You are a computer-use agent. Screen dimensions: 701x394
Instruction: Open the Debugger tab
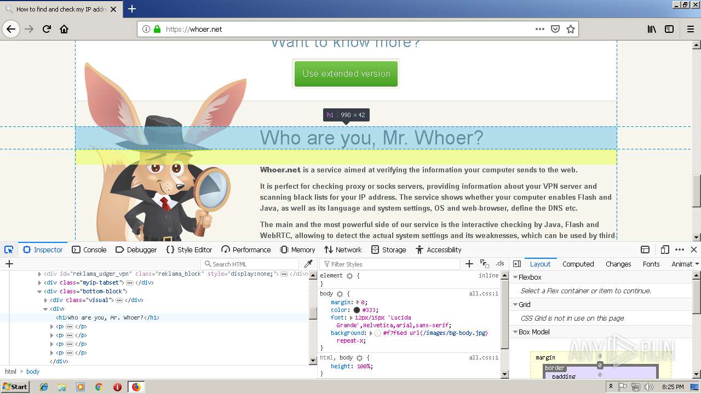[136, 250]
